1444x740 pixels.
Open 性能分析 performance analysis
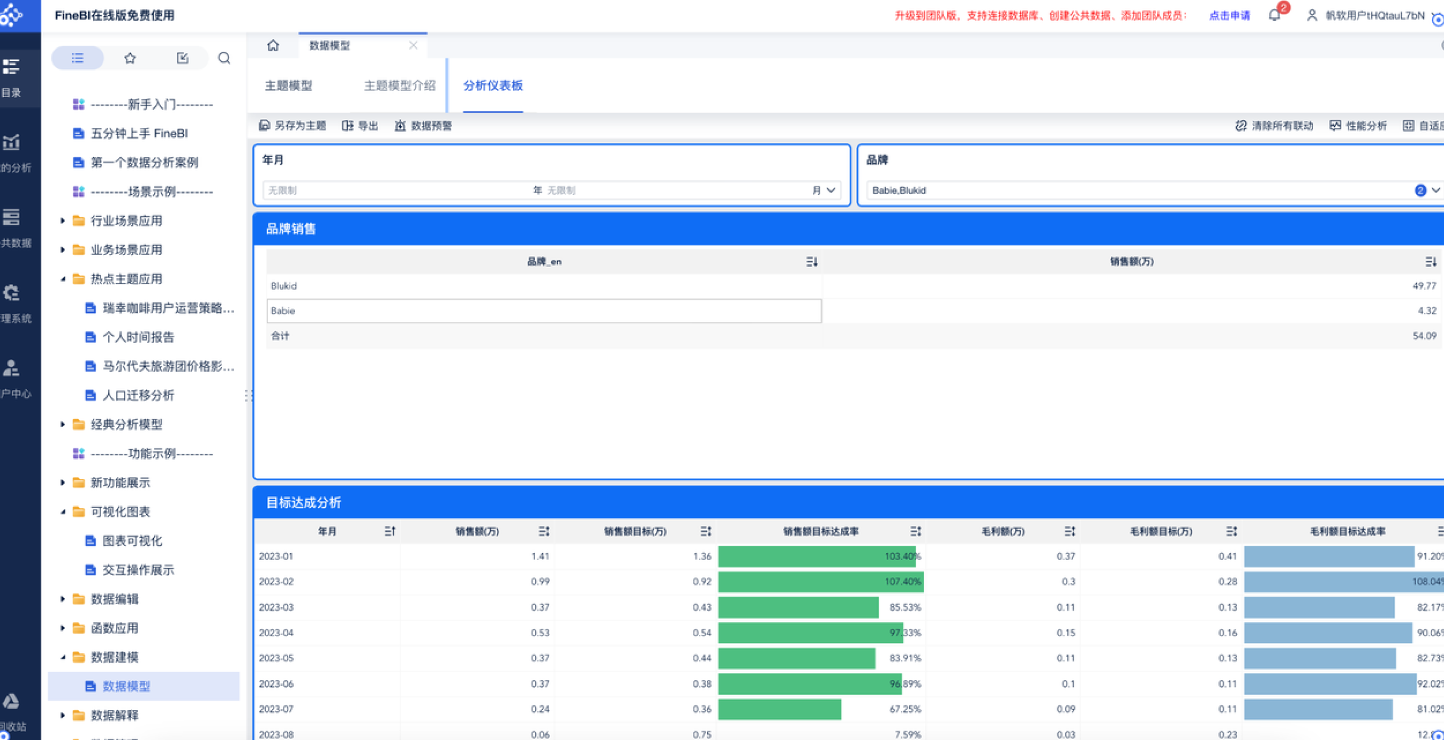pyautogui.click(x=1358, y=125)
